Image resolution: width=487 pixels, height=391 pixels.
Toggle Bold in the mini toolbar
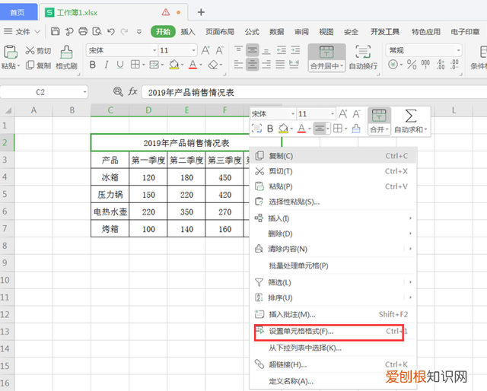(x=270, y=129)
